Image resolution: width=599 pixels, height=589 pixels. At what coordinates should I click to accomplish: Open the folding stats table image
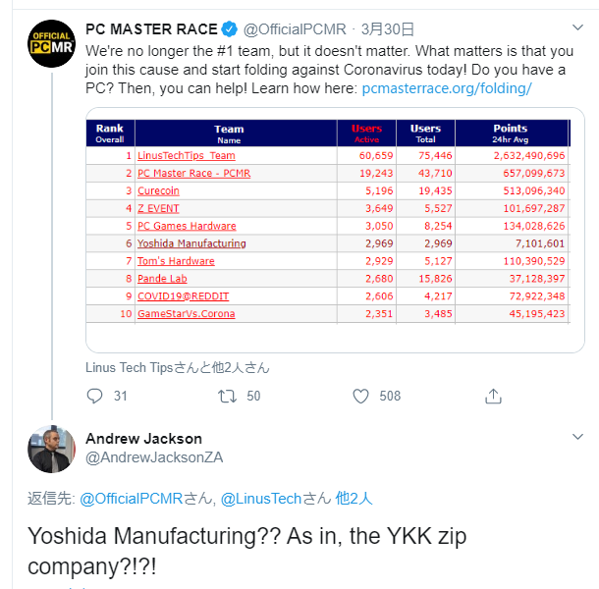click(335, 230)
